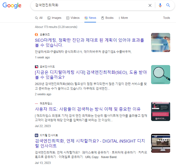Click the snippet mentioning URL Copy
176x165 pixels.
coord(91,155)
